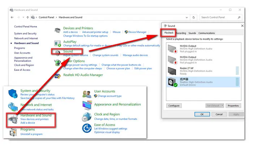Expand the address bar history dropdown
Viewport: 253px width, 147px height.
[x=187, y=17]
